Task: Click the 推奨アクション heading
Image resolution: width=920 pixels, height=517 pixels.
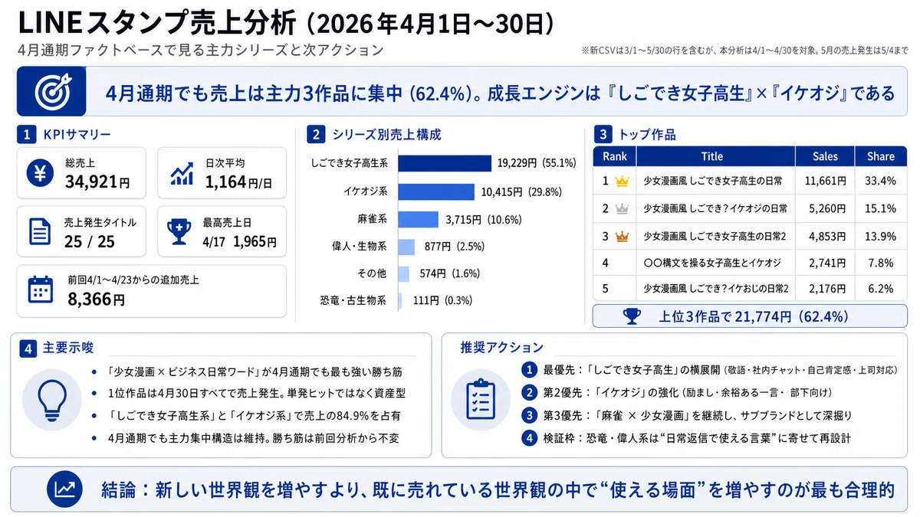Action: point(501,347)
